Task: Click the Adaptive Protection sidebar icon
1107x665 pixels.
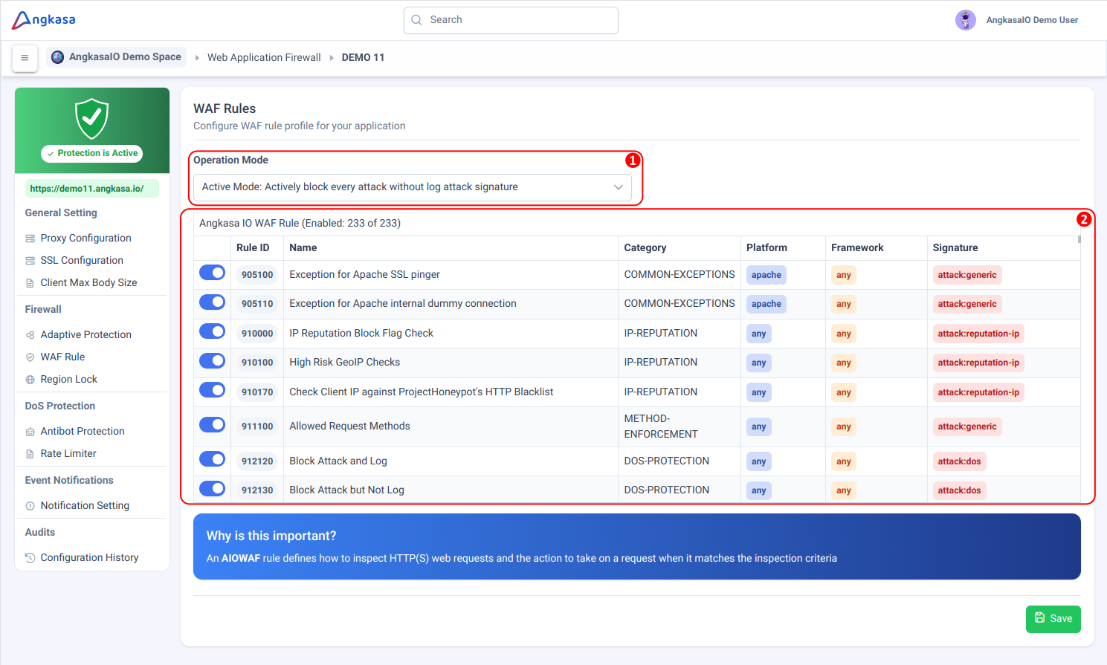Action: pos(30,335)
